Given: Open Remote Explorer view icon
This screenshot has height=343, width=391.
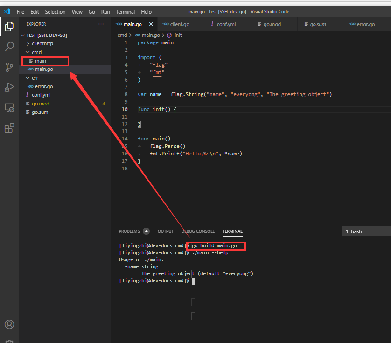Looking at the screenshot, I should [x=9, y=108].
